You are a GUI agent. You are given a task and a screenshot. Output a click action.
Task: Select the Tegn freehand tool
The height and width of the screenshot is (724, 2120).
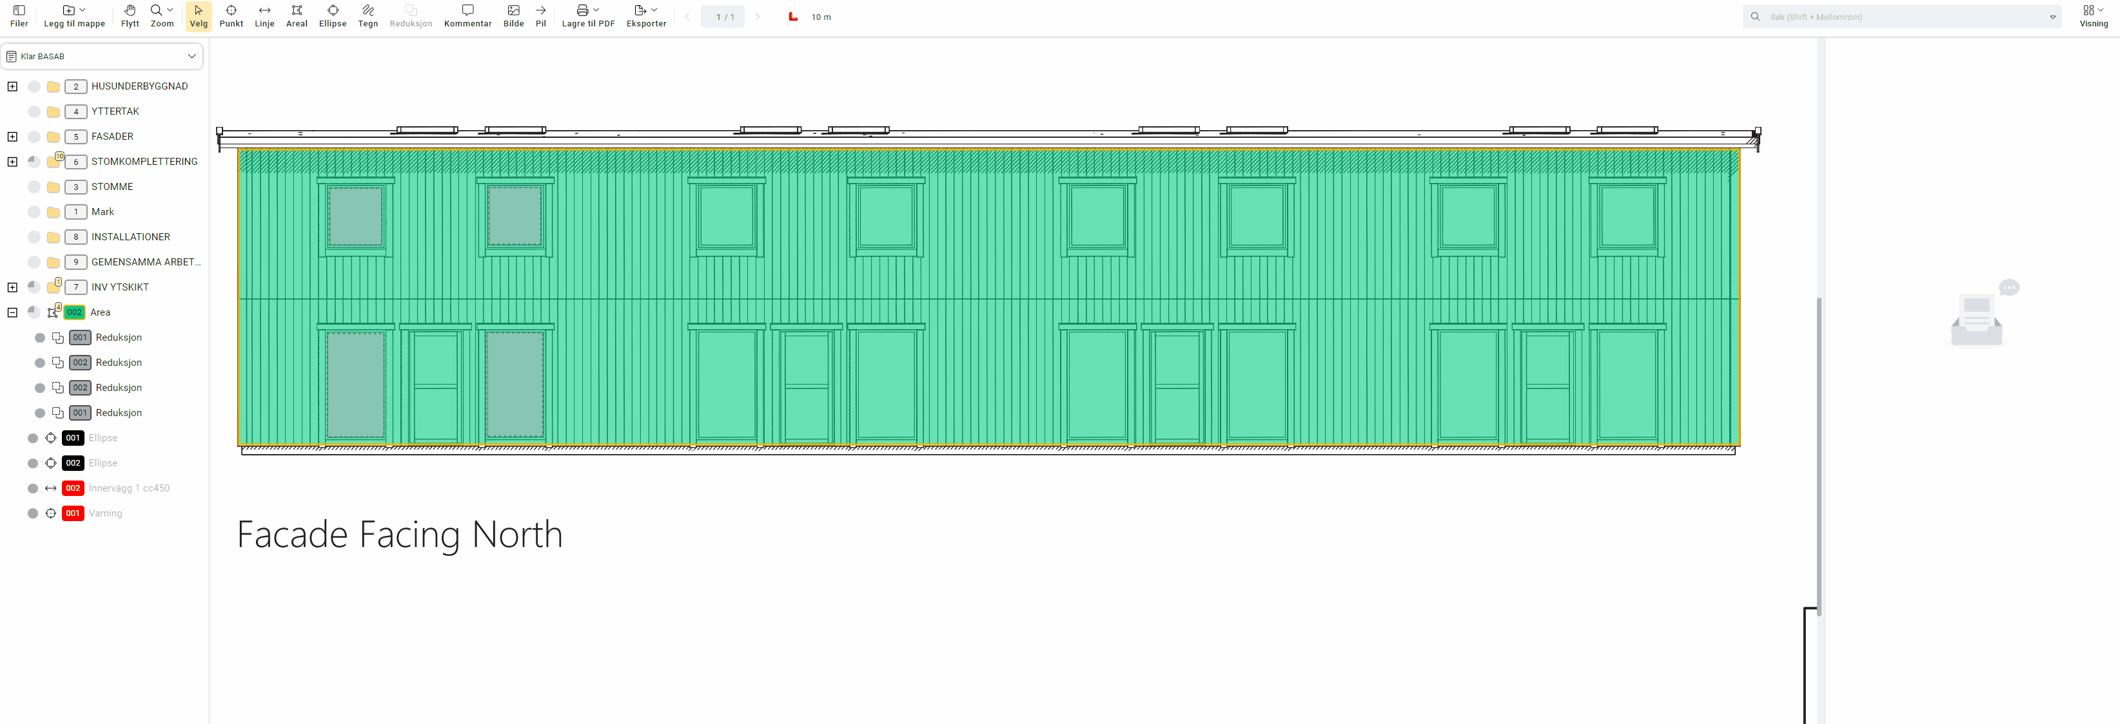368,15
